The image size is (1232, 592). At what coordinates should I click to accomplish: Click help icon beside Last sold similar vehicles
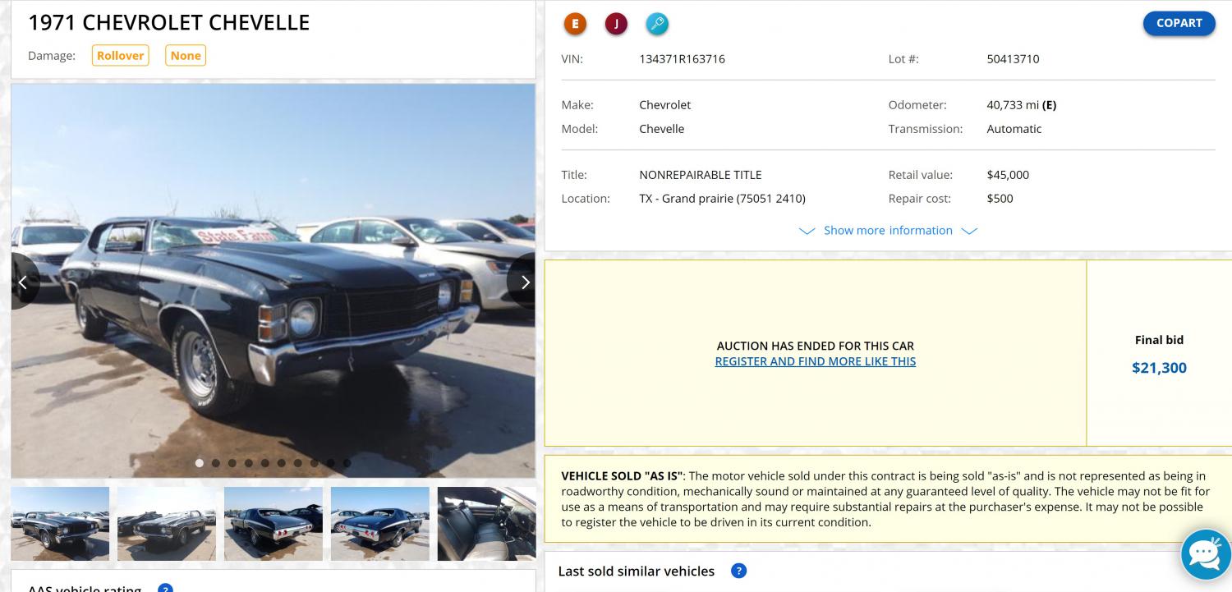738,571
